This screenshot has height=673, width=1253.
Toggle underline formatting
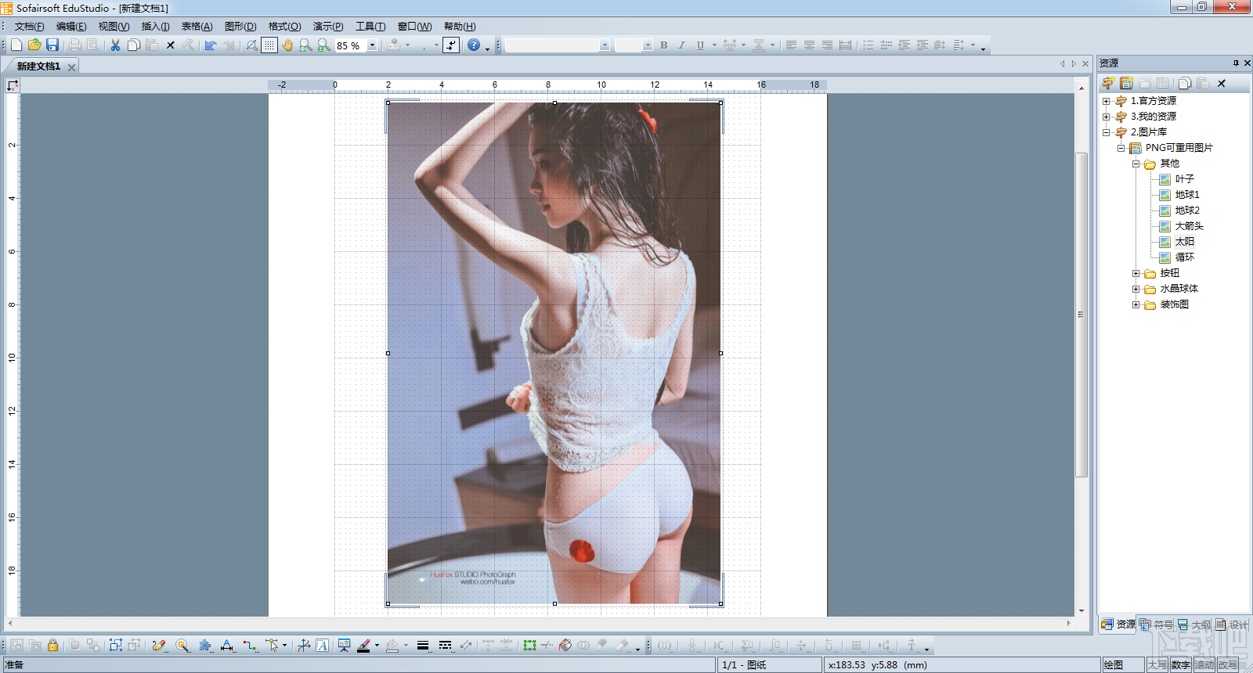click(x=700, y=45)
